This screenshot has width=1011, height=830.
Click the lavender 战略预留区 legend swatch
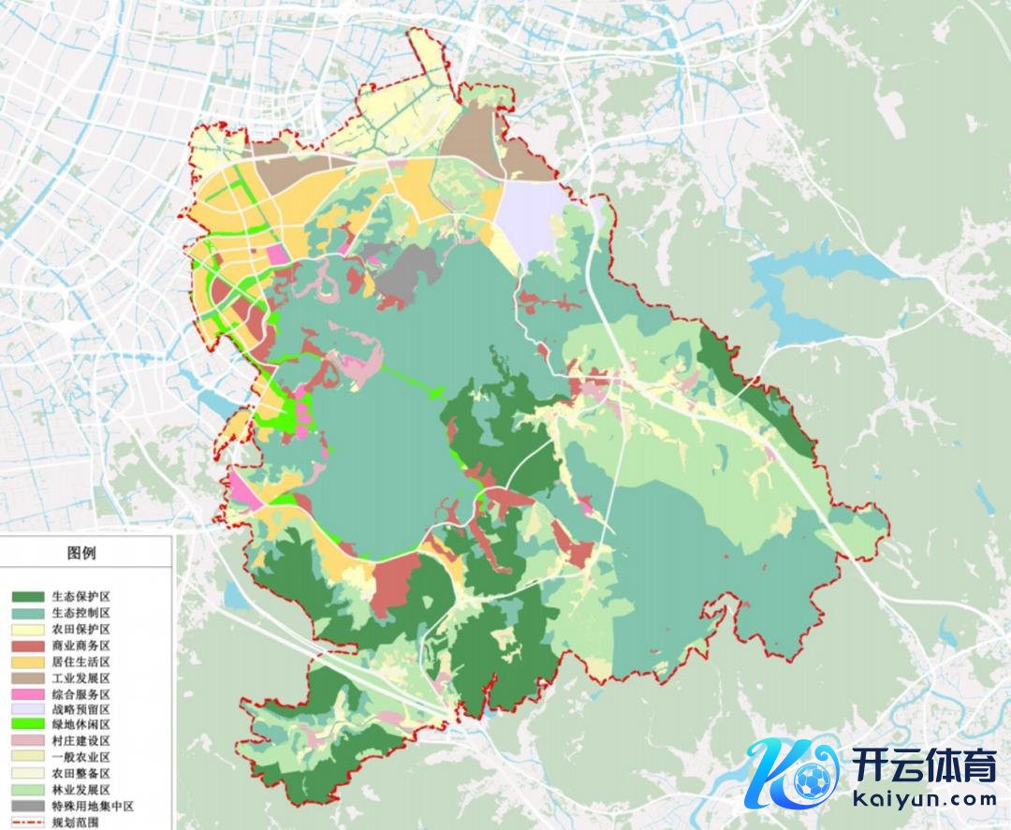click(27, 710)
